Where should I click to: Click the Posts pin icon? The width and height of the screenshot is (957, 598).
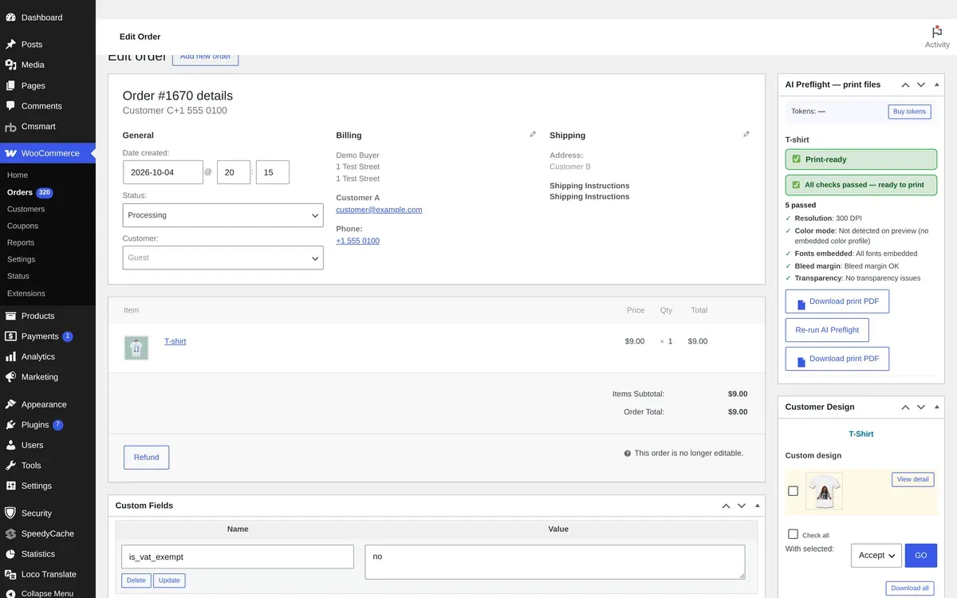point(10,44)
